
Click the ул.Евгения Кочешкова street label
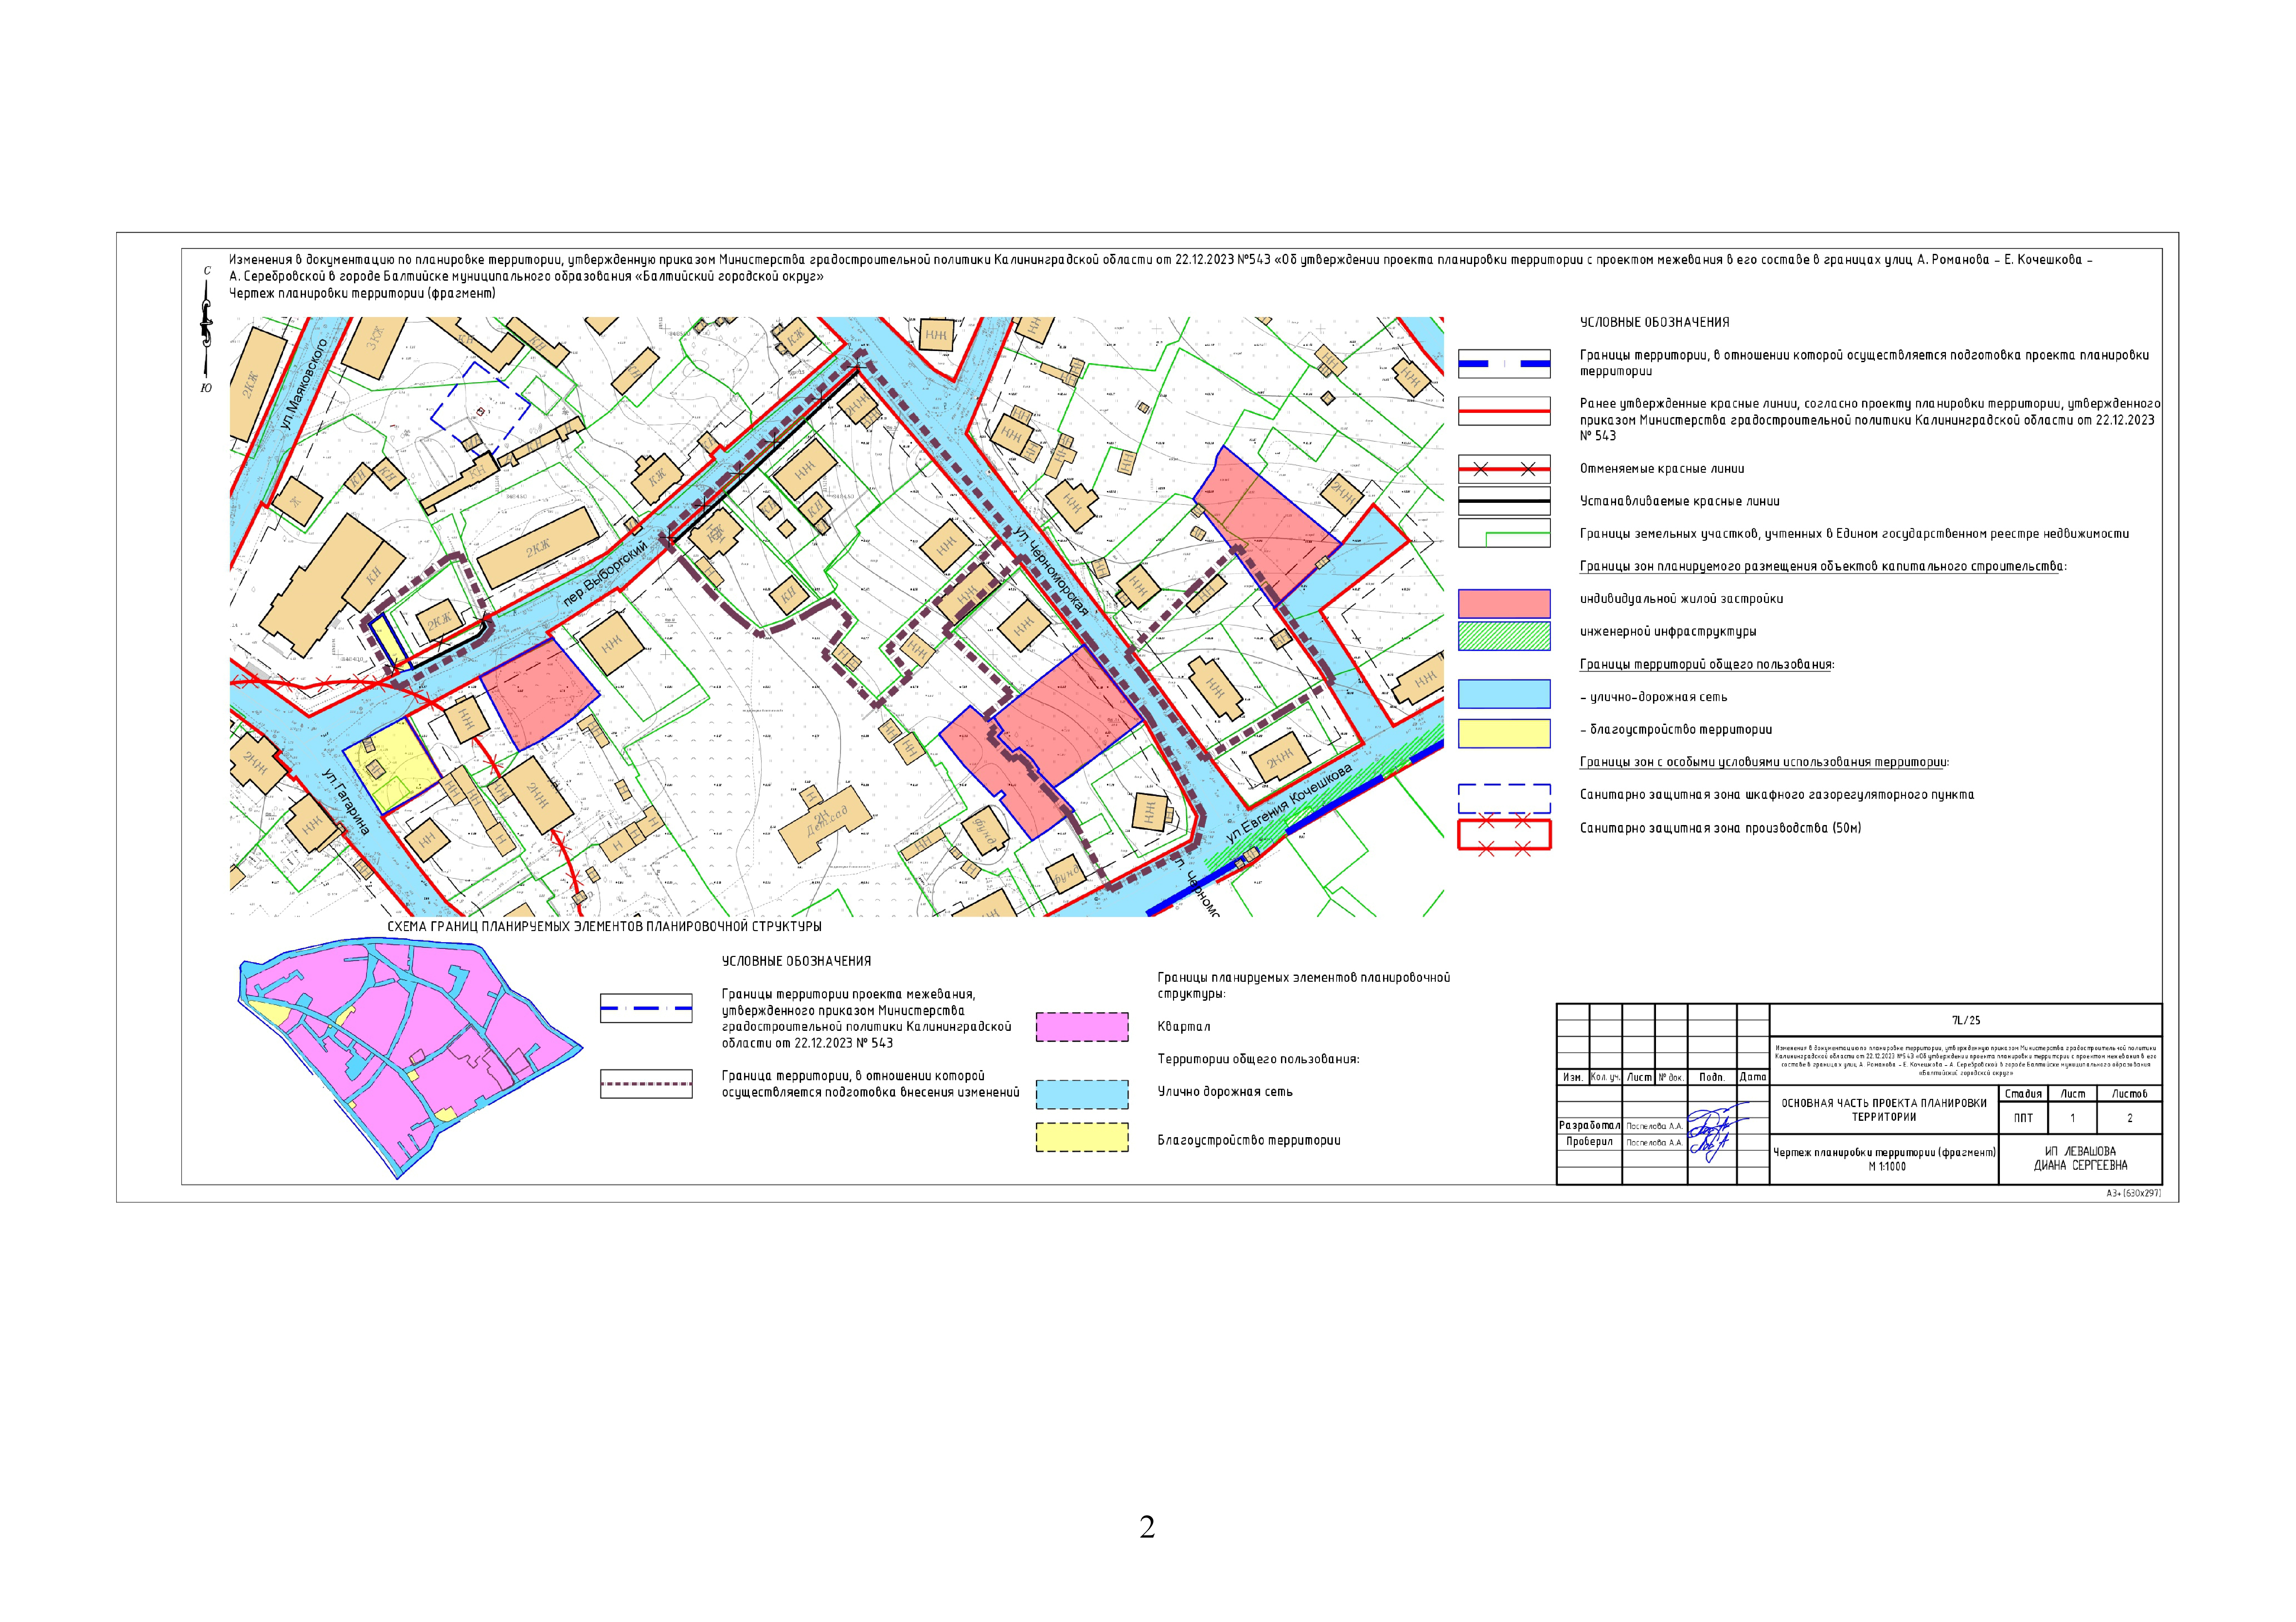point(1289,802)
